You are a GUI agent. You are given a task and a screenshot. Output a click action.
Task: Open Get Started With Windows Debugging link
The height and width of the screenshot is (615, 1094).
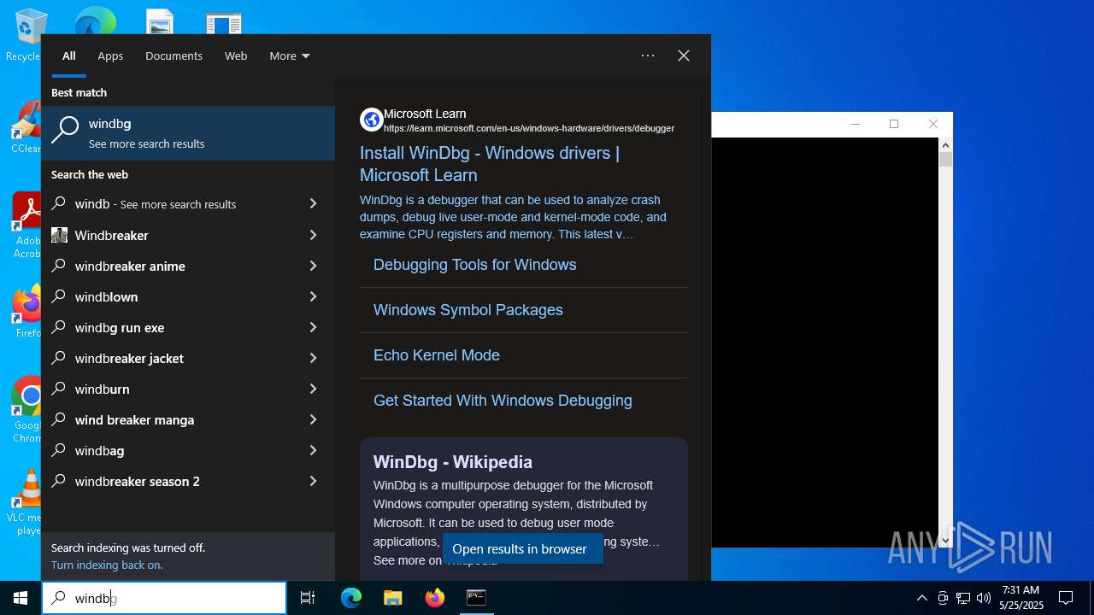click(x=503, y=401)
